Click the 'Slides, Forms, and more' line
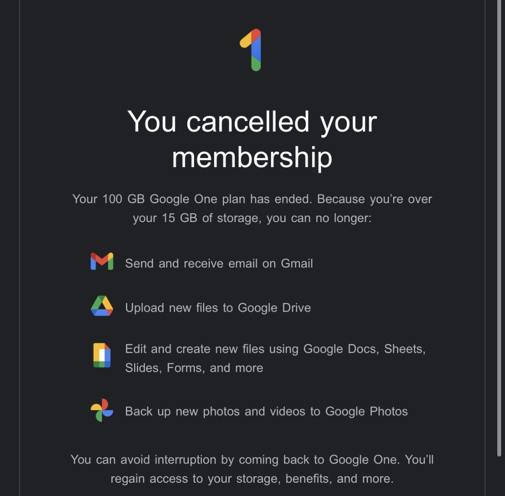Viewport: 505px width, 496px height. 194,368
